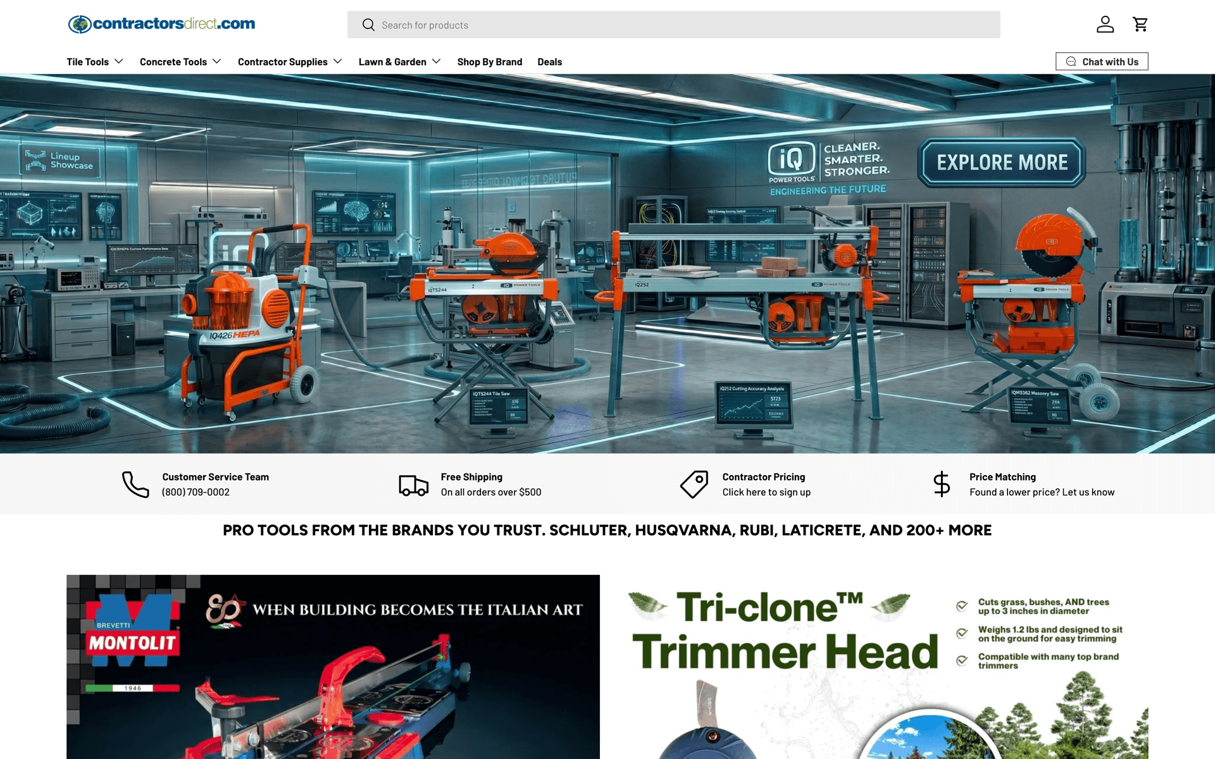
Task: Click the price matching dollar icon
Action: (x=942, y=484)
